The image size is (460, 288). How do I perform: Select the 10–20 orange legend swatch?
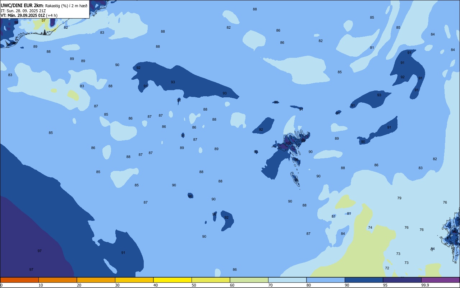(57, 280)
